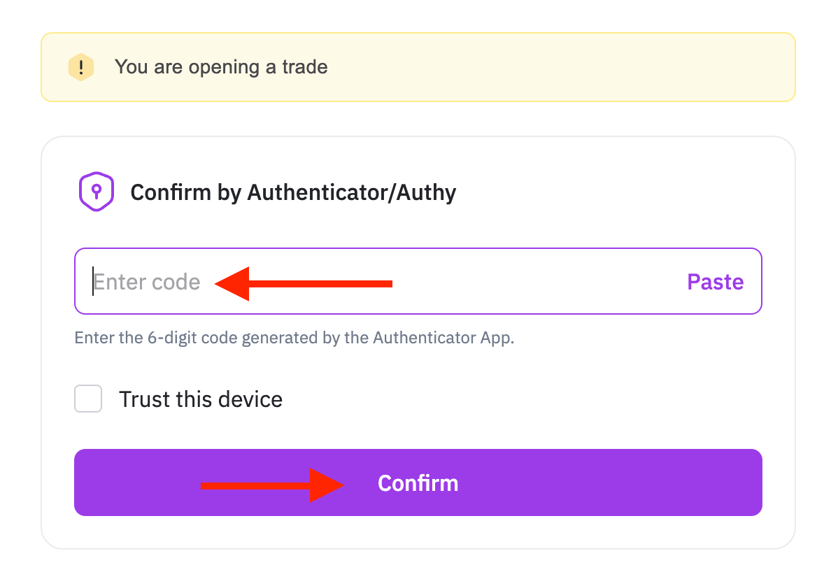Click the red arrow pointing at Enter code
Viewport: 824px width, 572px height.
[304, 284]
